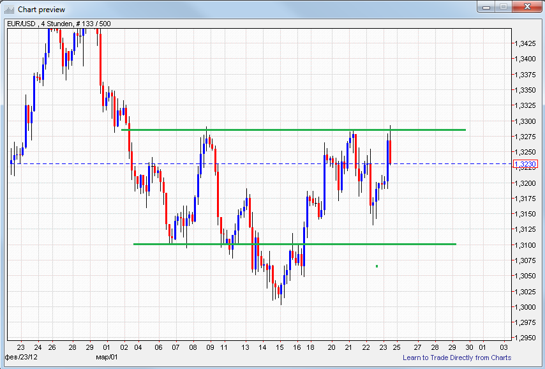Click the 1,2950 price axis label
The image size is (545, 369).
coord(525,338)
